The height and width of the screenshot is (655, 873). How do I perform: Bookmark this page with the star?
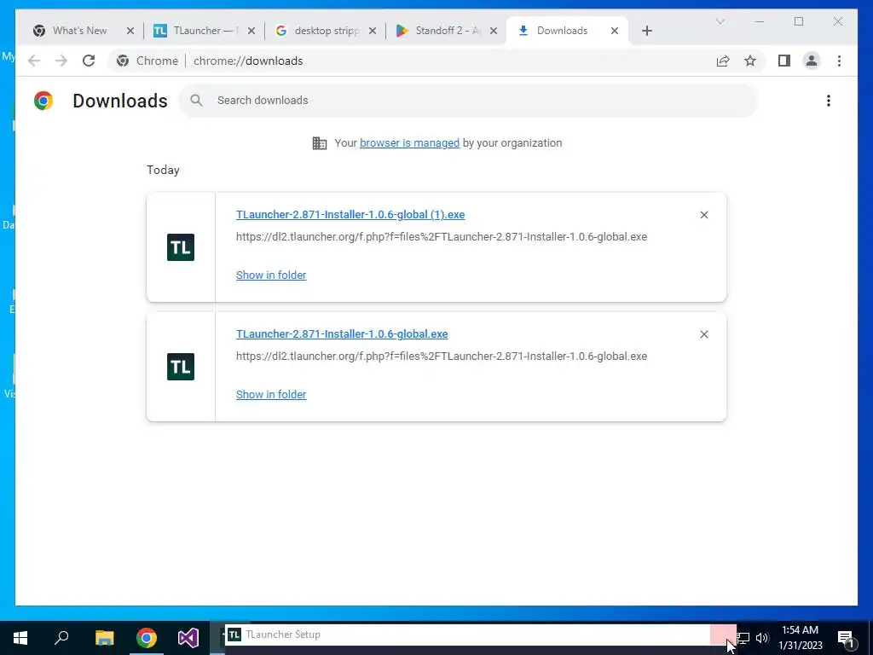coord(750,61)
